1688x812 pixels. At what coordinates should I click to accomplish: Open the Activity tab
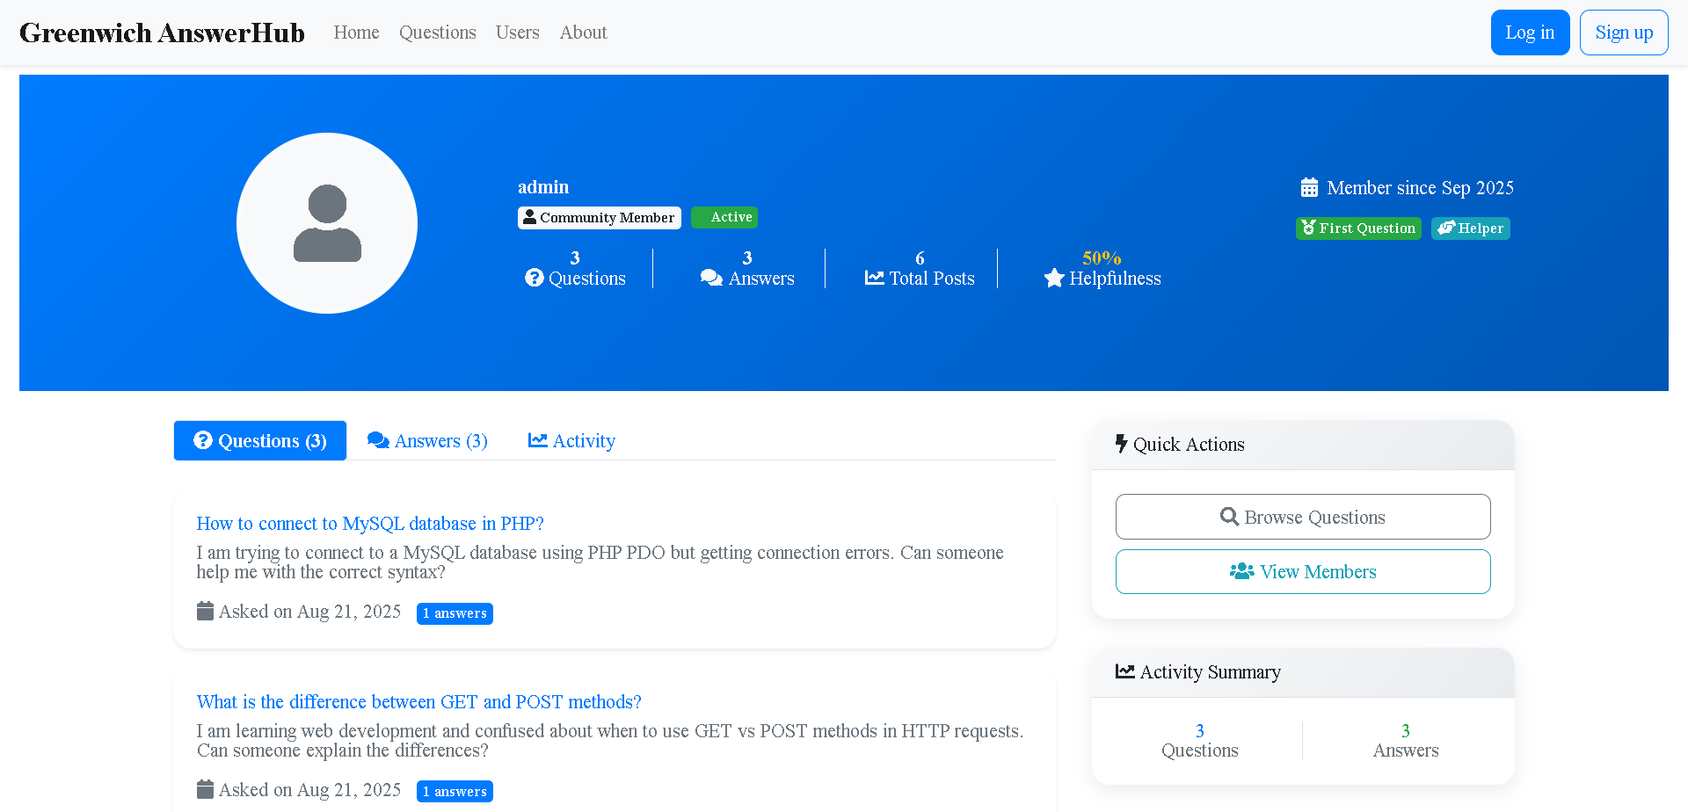(x=571, y=440)
